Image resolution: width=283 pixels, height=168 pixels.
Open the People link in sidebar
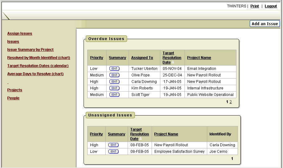(x=13, y=98)
